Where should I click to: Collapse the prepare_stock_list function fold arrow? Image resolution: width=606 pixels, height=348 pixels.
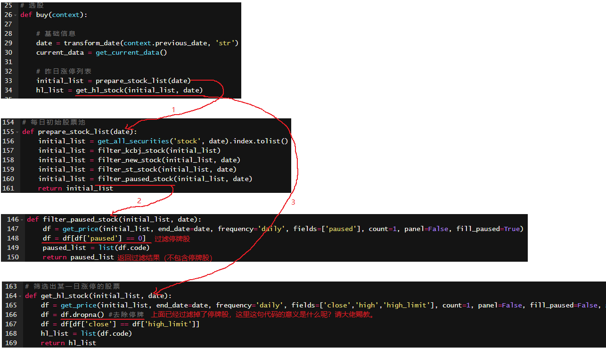[17, 132]
